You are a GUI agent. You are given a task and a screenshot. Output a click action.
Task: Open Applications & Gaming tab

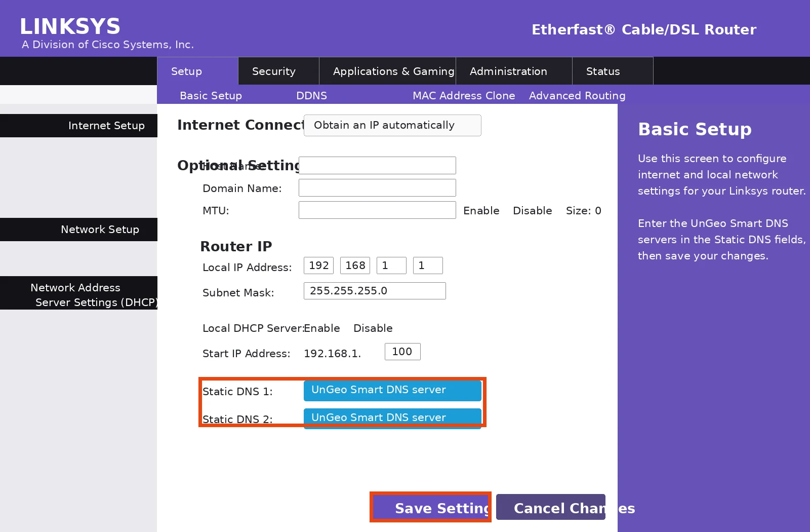(x=388, y=71)
